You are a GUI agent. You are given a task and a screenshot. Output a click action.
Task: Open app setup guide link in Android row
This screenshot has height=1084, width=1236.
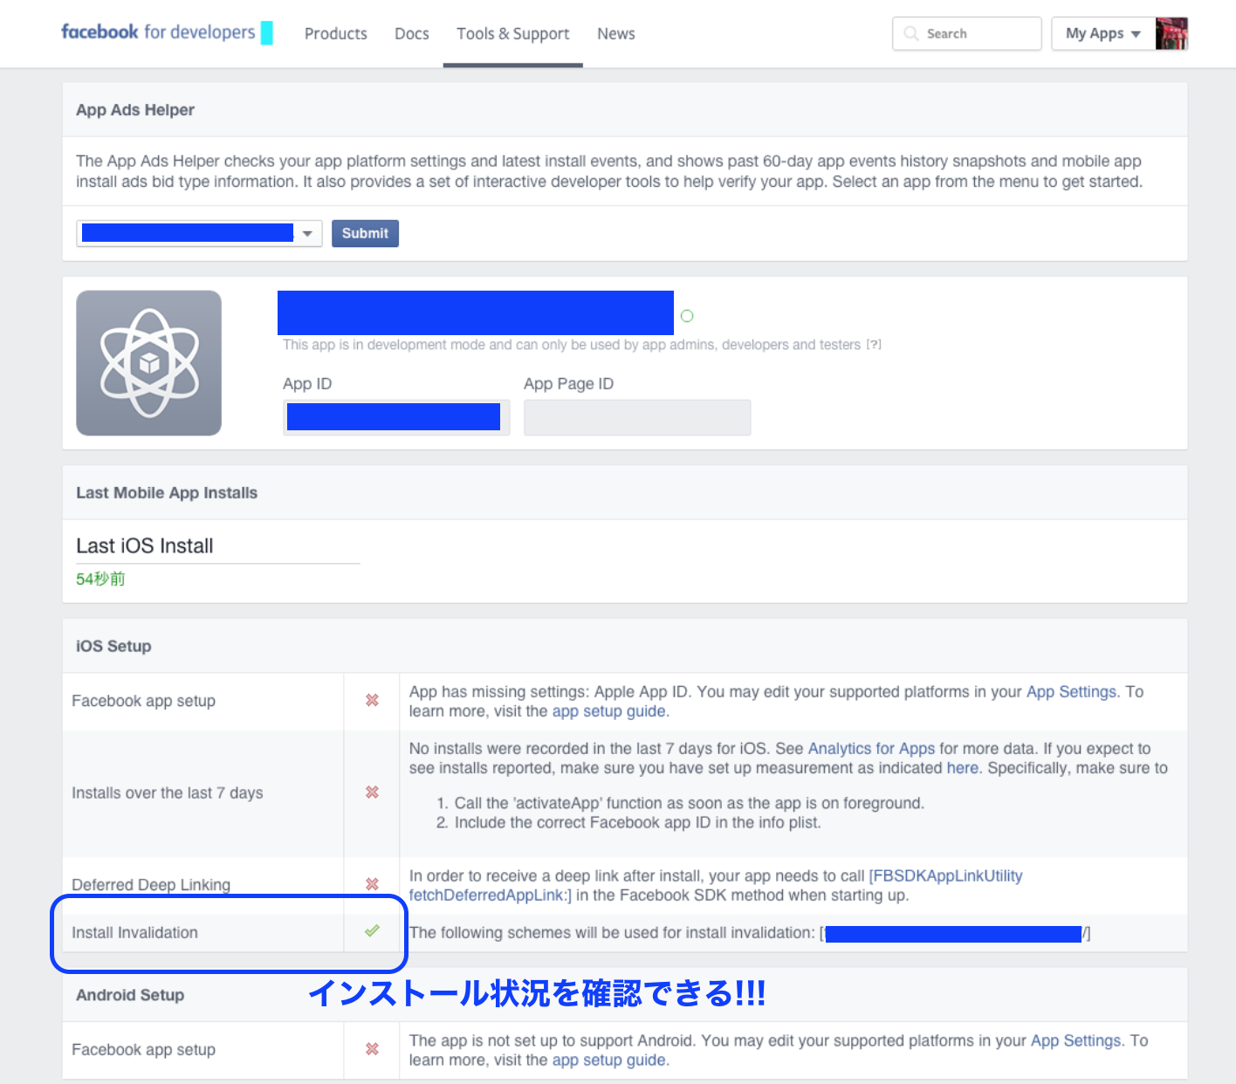pyautogui.click(x=609, y=1060)
